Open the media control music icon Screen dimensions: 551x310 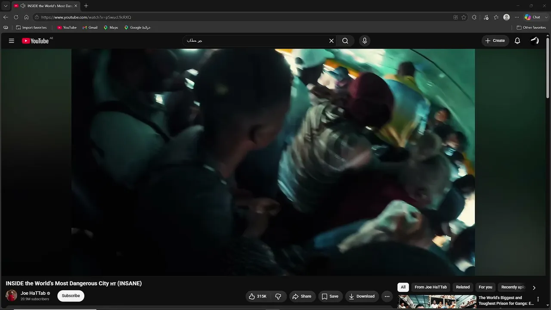(486, 17)
